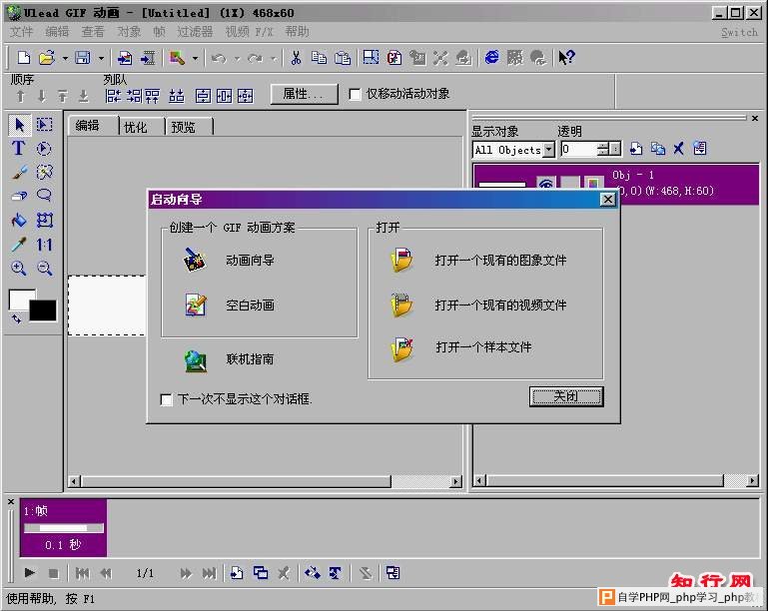Select the Lasso selection tool
Viewport: 768px width, 611px height.
(x=44, y=195)
